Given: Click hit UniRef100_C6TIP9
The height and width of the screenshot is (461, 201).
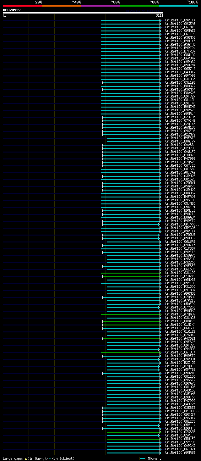Looking at the screenshot, I should (180, 34).
